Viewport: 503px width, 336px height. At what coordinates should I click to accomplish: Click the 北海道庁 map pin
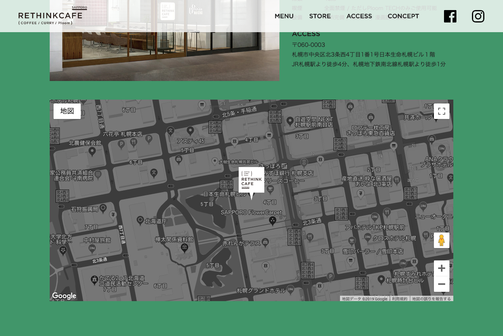(x=140, y=221)
